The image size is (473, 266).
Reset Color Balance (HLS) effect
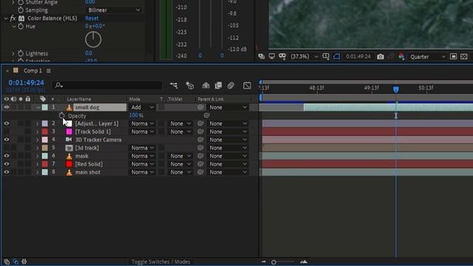pos(92,18)
